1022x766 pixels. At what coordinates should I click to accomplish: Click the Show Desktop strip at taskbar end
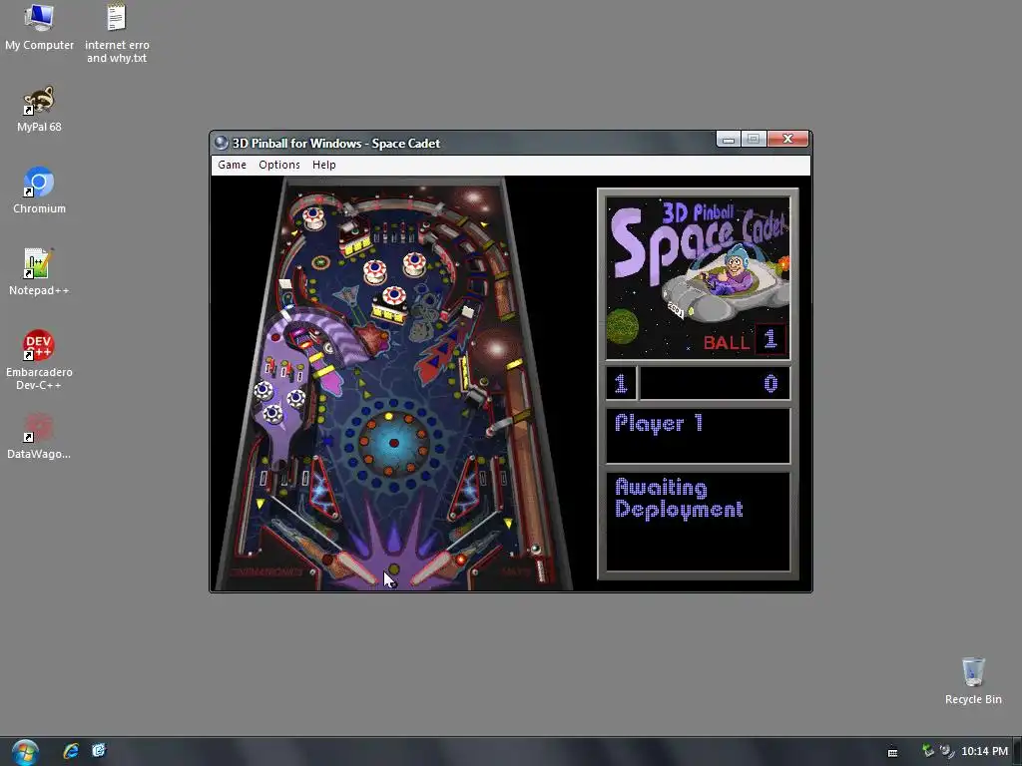[1017, 752]
